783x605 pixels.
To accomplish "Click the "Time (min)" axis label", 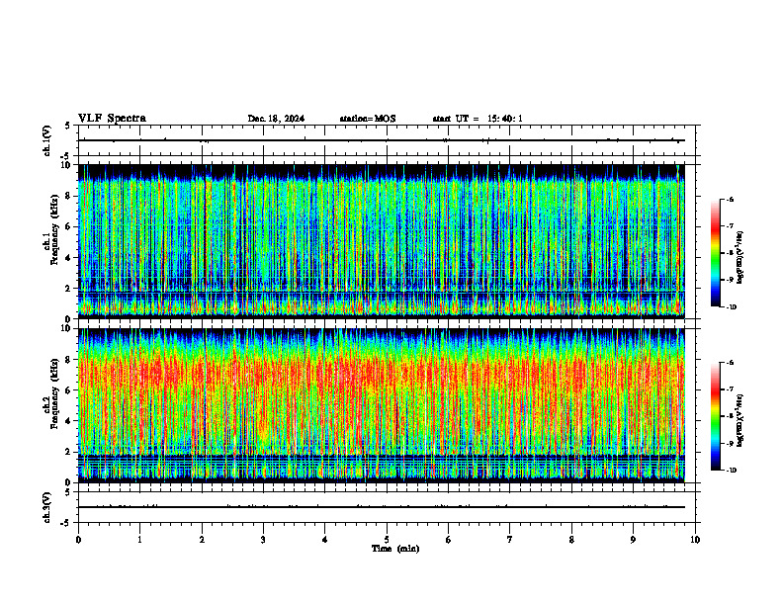I will [395, 549].
